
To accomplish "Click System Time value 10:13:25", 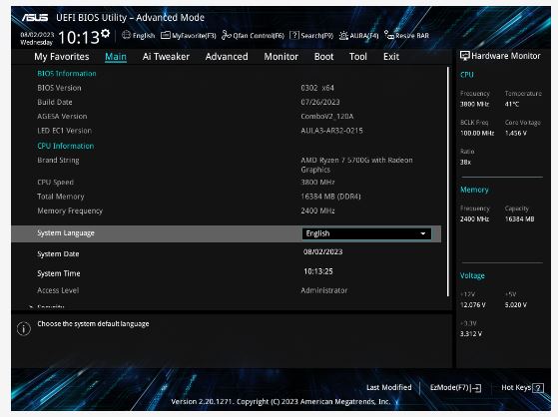I will coord(318,271).
